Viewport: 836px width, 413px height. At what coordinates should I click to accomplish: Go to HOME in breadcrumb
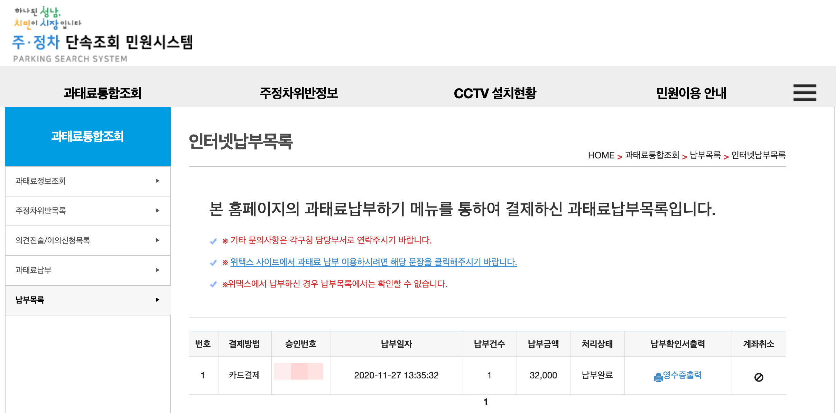pyautogui.click(x=601, y=155)
